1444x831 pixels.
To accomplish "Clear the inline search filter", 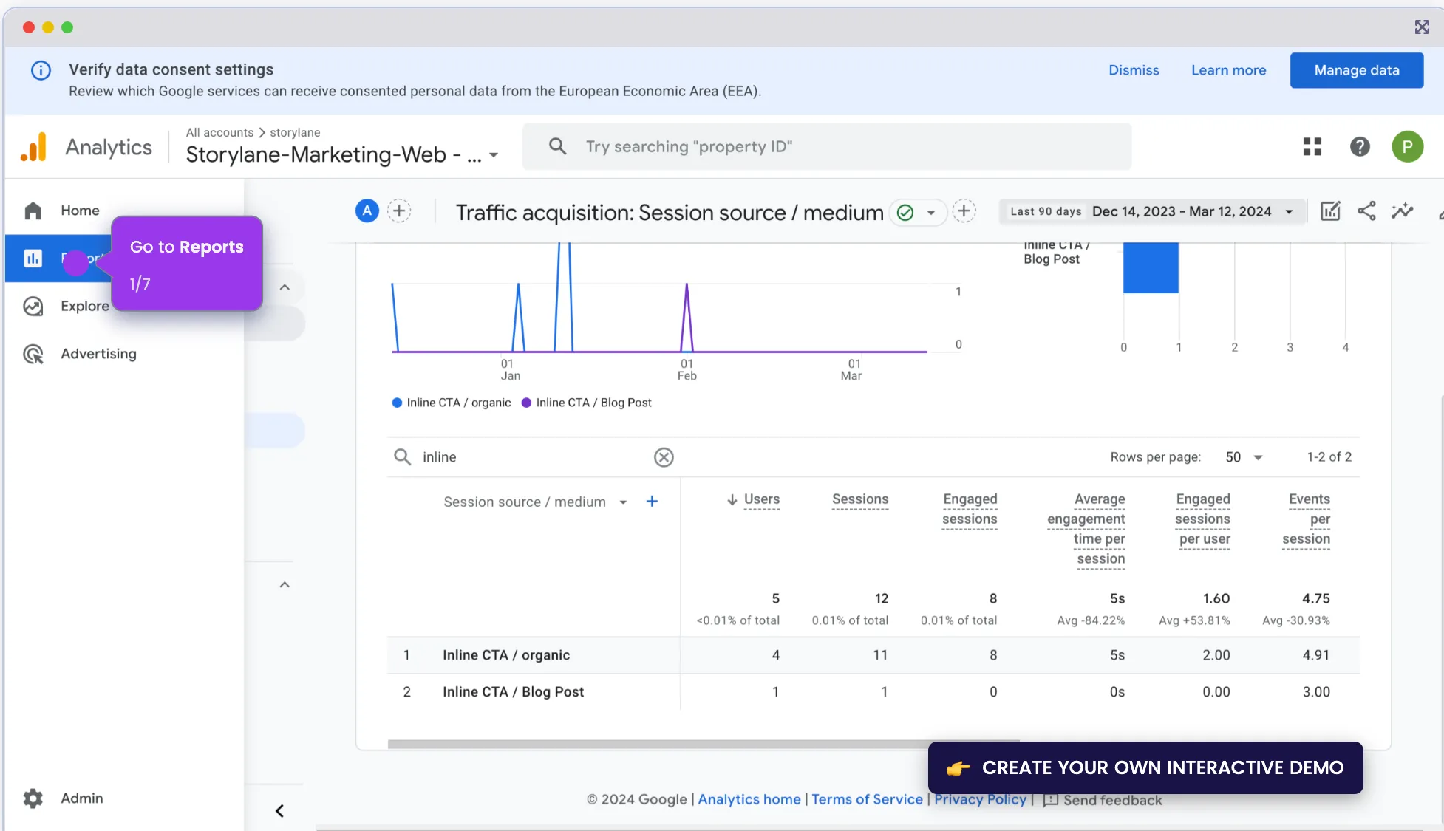I will (x=664, y=457).
